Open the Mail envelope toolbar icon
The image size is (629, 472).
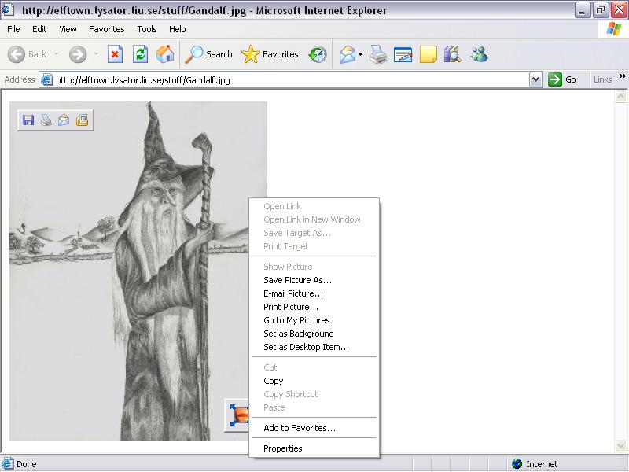tap(348, 54)
